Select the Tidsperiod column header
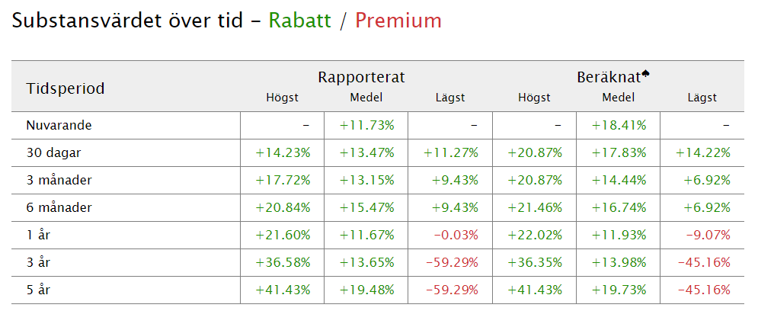Viewport: 758px width, 311px height. click(x=66, y=89)
